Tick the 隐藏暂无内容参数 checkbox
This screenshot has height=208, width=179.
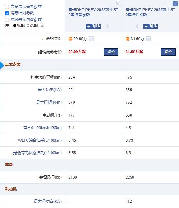click(7, 20)
